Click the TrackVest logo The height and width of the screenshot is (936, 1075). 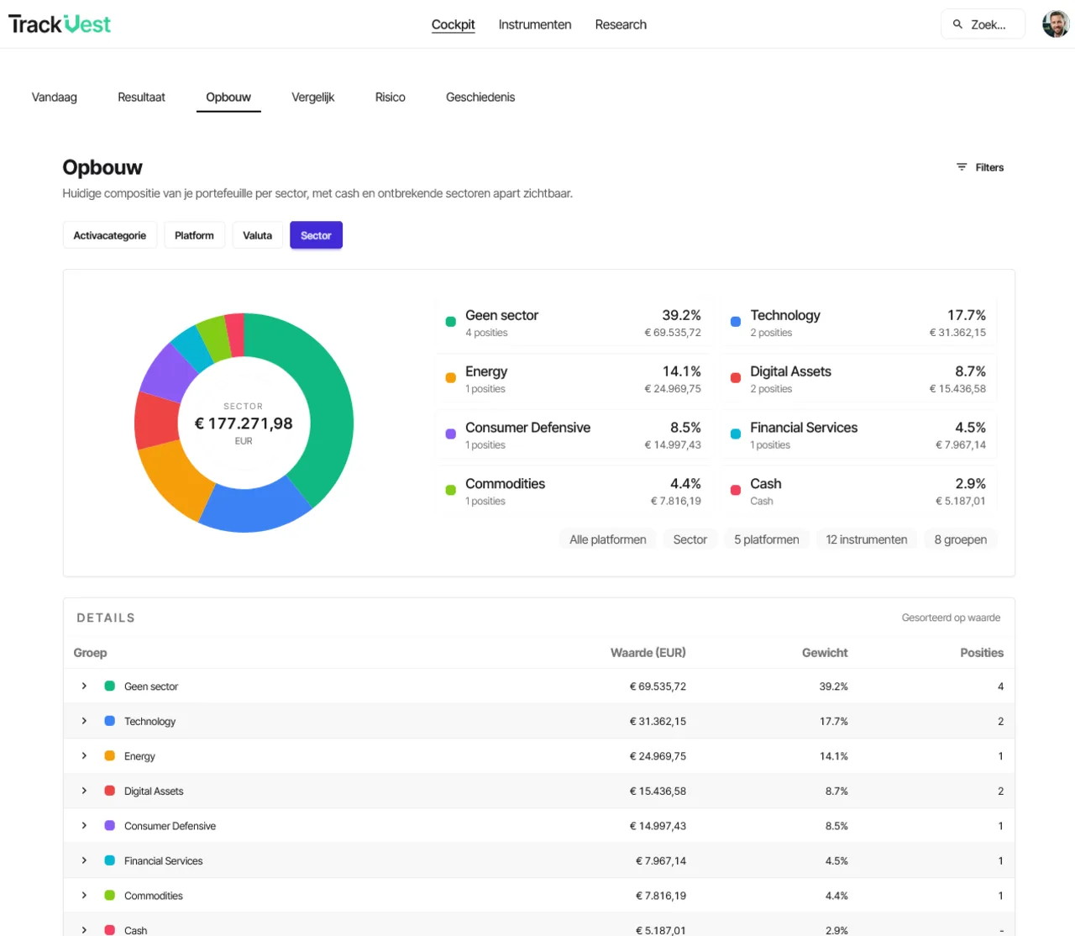pos(60,24)
